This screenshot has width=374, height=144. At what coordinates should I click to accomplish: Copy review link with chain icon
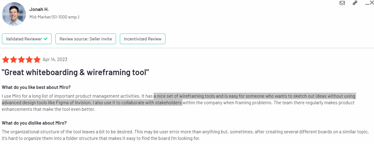pyautogui.click(x=355, y=3)
